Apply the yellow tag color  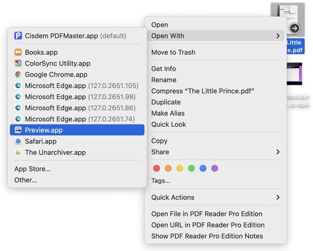point(180,168)
